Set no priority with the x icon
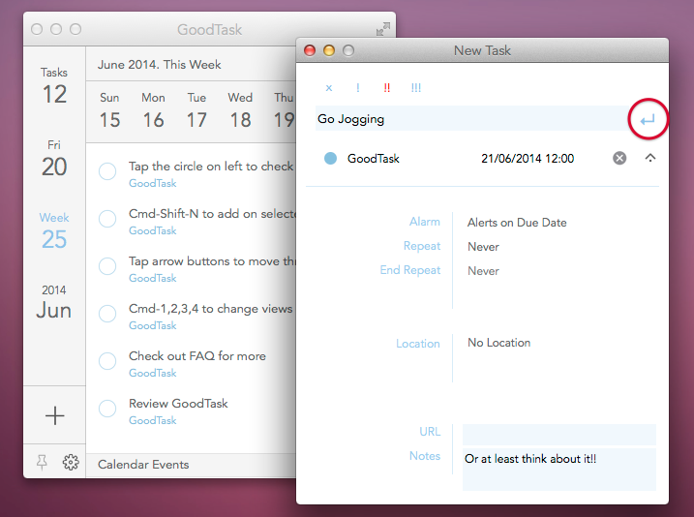Screen dimensions: 694x517 329,88
